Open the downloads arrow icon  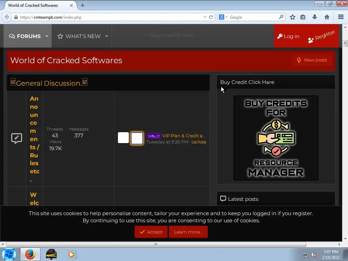315,17
